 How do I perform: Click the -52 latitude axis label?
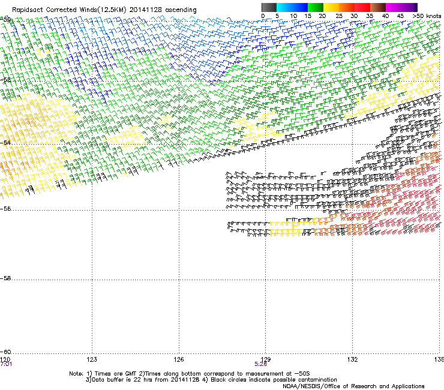pos(5,80)
